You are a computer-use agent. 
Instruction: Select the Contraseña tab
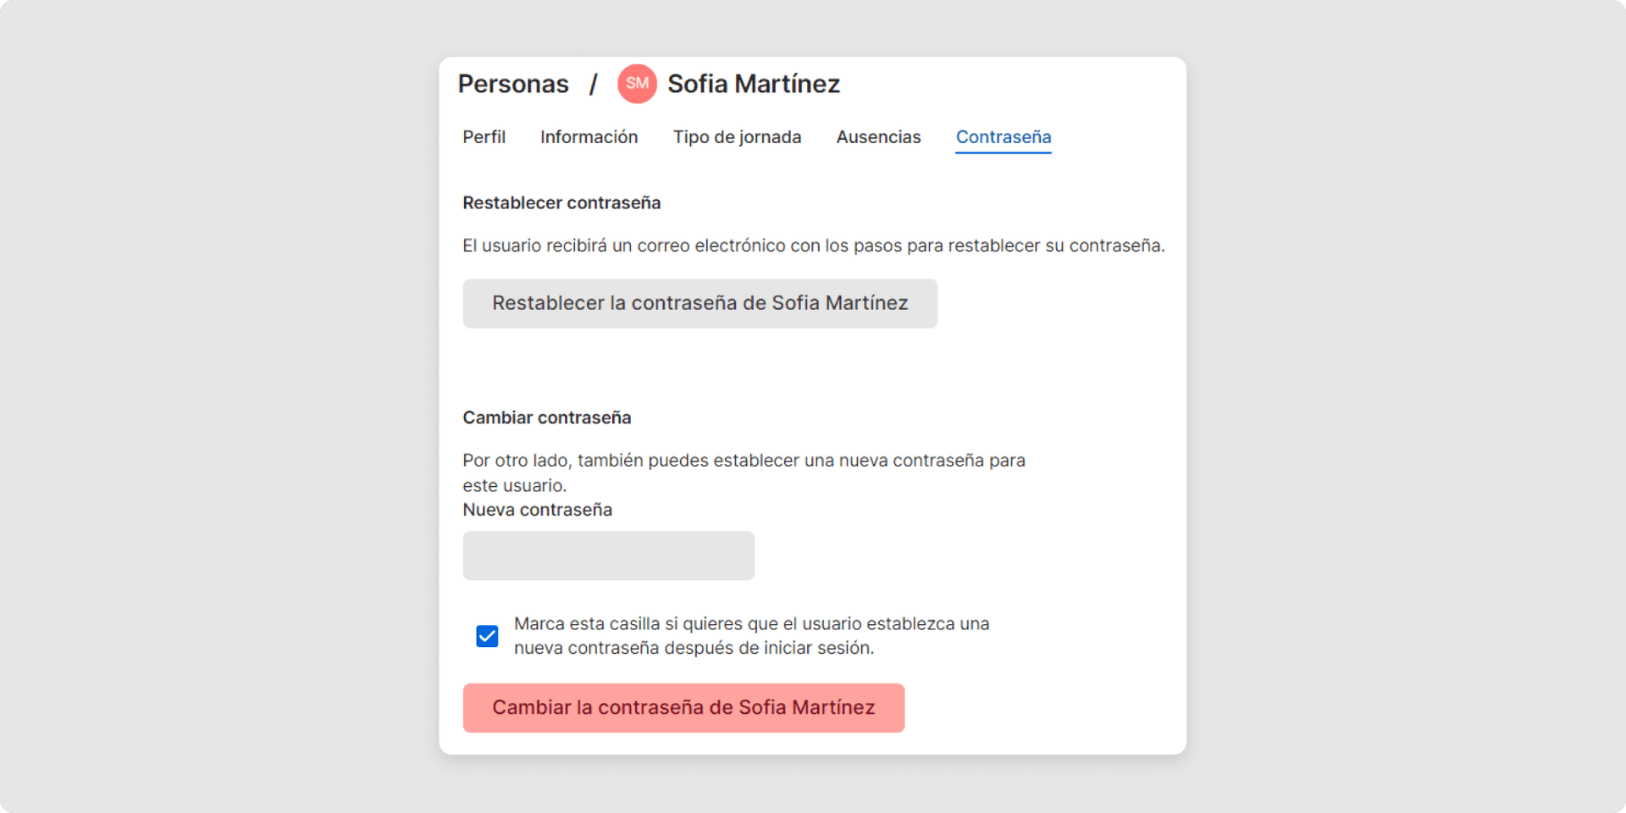click(x=1003, y=136)
